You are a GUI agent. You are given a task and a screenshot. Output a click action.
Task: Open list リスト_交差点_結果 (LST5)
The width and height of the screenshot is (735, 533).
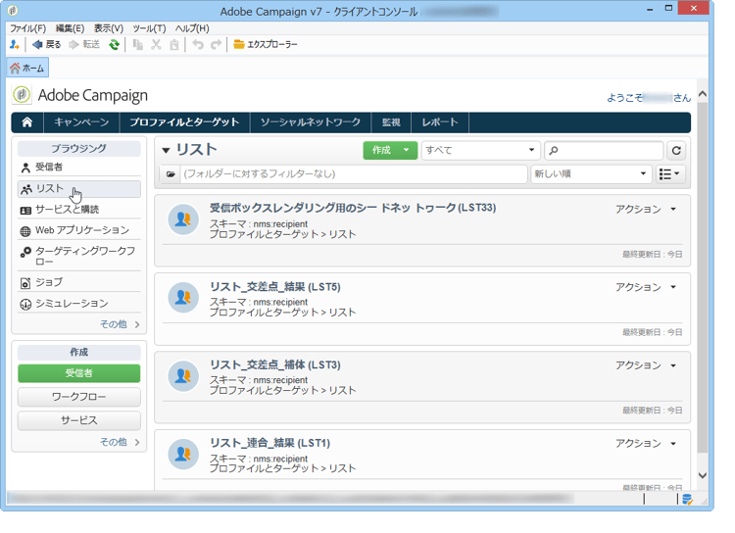[275, 286]
